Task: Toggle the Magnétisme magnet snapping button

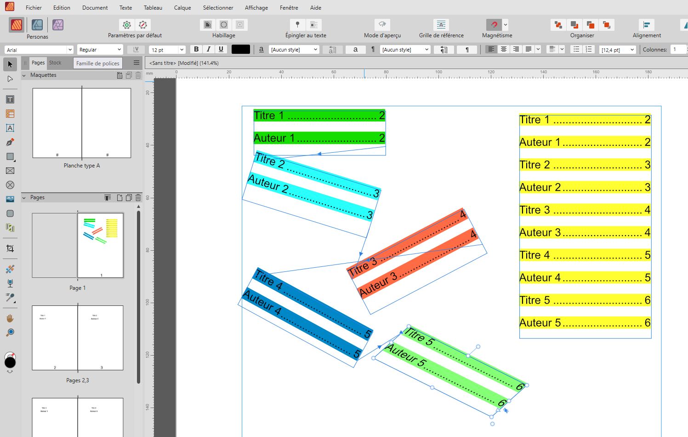Action: point(494,25)
